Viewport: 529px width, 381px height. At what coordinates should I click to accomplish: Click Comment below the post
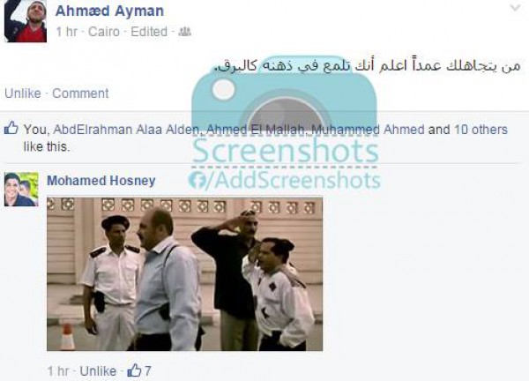(80, 93)
